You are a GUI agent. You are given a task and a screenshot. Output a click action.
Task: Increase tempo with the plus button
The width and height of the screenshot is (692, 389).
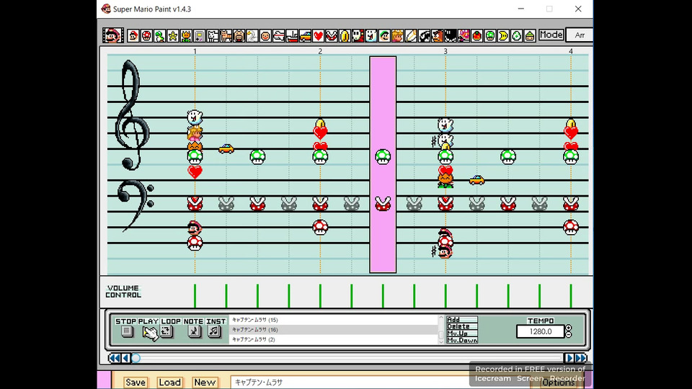tap(569, 328)
